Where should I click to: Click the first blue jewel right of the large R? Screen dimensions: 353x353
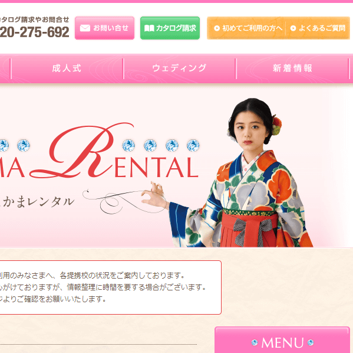(128, 145)
